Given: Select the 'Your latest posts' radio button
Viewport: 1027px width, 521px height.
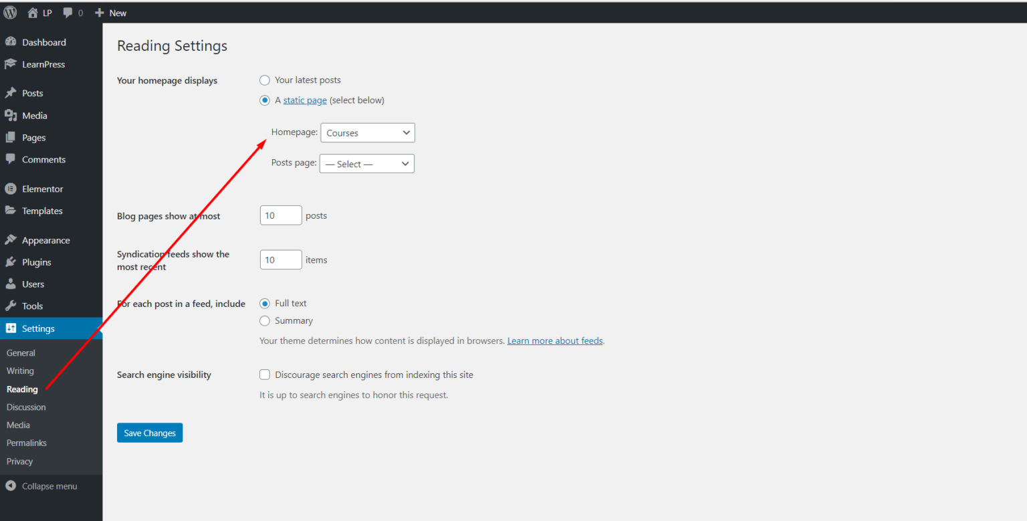Looking at the screenshot, I should pyautogui.click(x=265, y=80).
